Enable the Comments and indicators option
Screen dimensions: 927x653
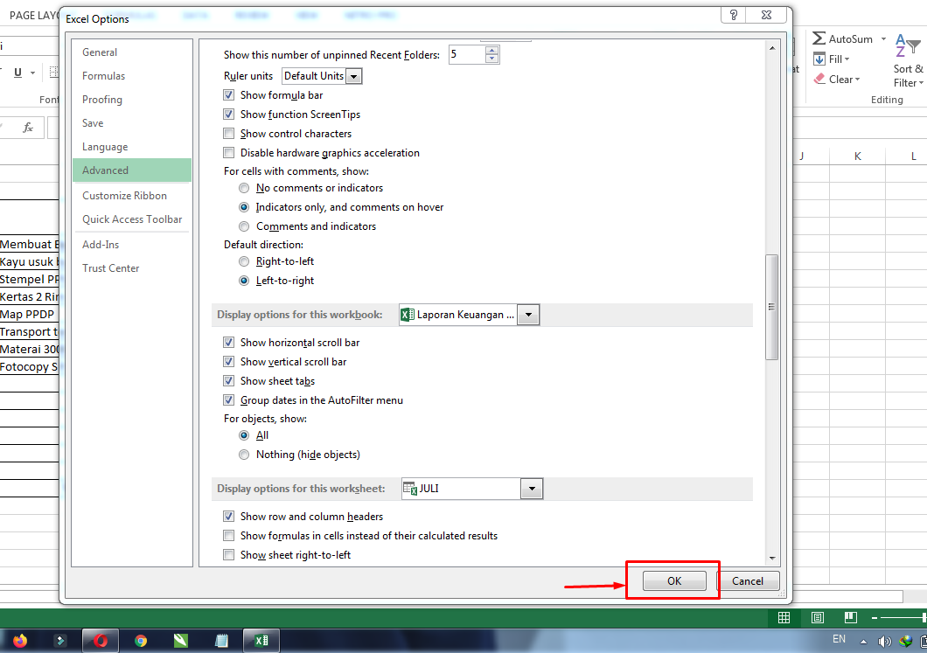[244, 226]
